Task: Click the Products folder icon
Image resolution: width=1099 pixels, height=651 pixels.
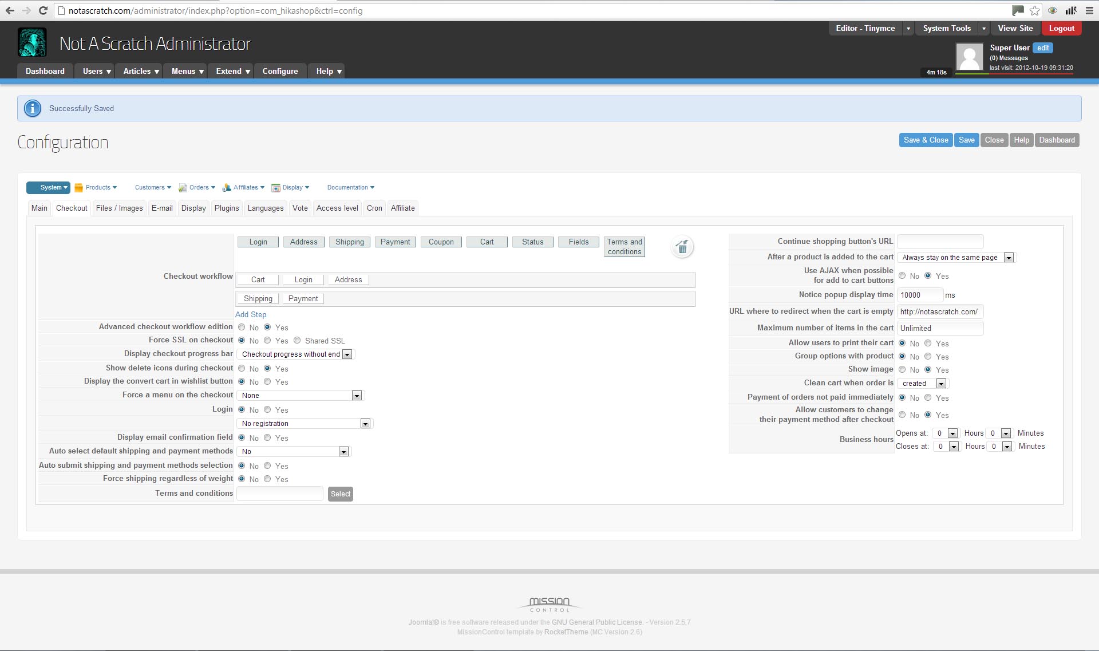Action: point(79,188)
